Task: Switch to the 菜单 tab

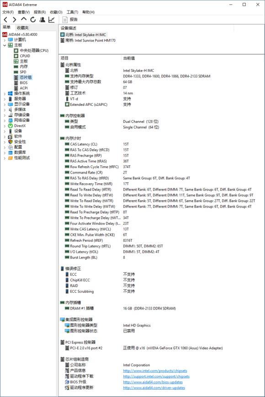Action: pos(6,27)
